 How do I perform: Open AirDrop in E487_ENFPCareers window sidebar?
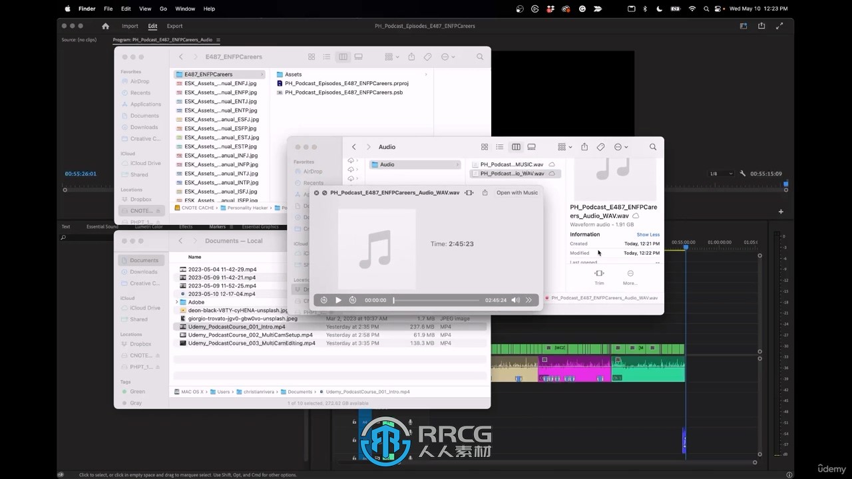(140, 82)
